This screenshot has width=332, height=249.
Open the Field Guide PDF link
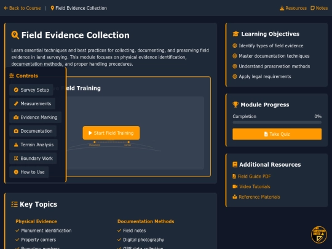tap(251, 176)
